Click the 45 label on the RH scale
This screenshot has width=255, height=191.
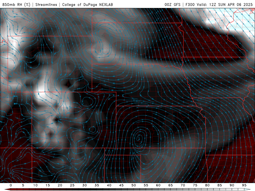coord(121,185)
